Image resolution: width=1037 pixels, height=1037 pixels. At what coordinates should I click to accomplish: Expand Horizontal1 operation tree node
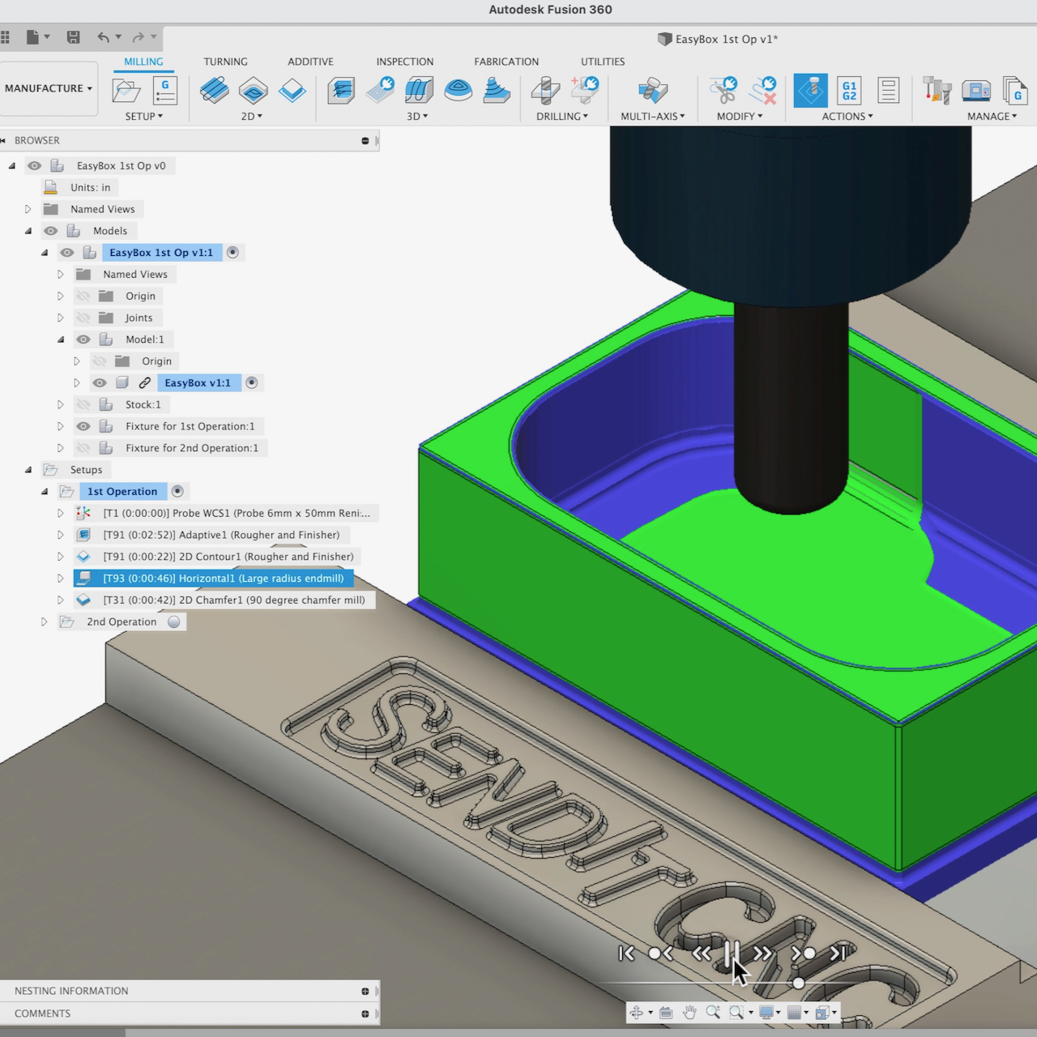[x=60, y=578]
